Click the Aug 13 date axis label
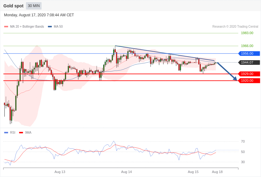Viewport: 261px width, 177px height. point(60,172)
